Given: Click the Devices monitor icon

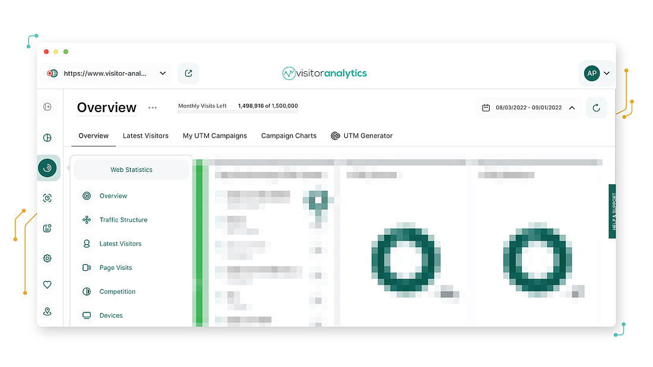Looking at the screenshot, I should 87,315.
